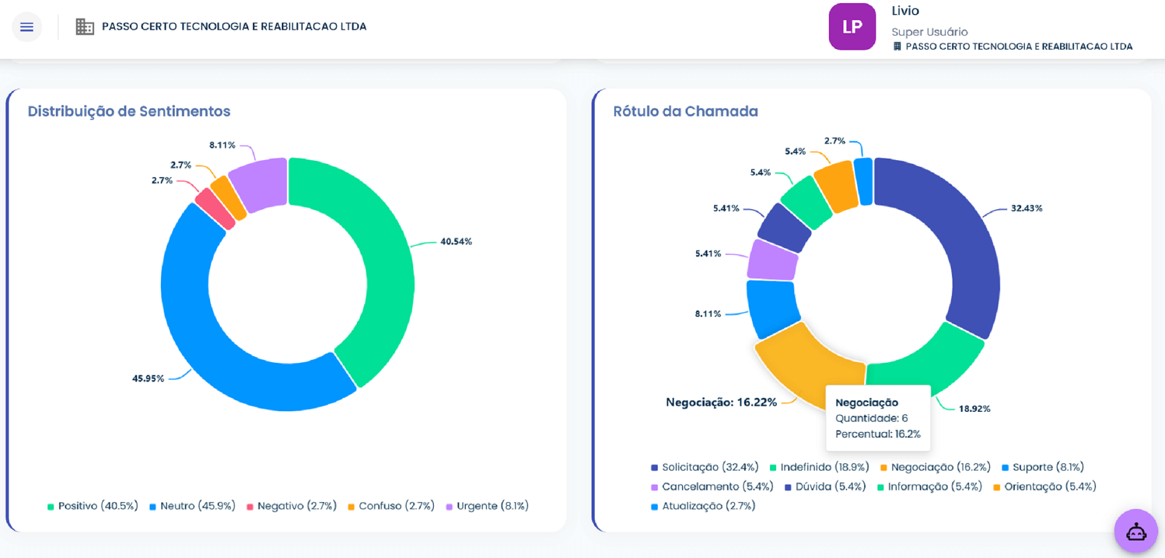Select the dark blue 32.43% Solicitação slice

point(959,230)
